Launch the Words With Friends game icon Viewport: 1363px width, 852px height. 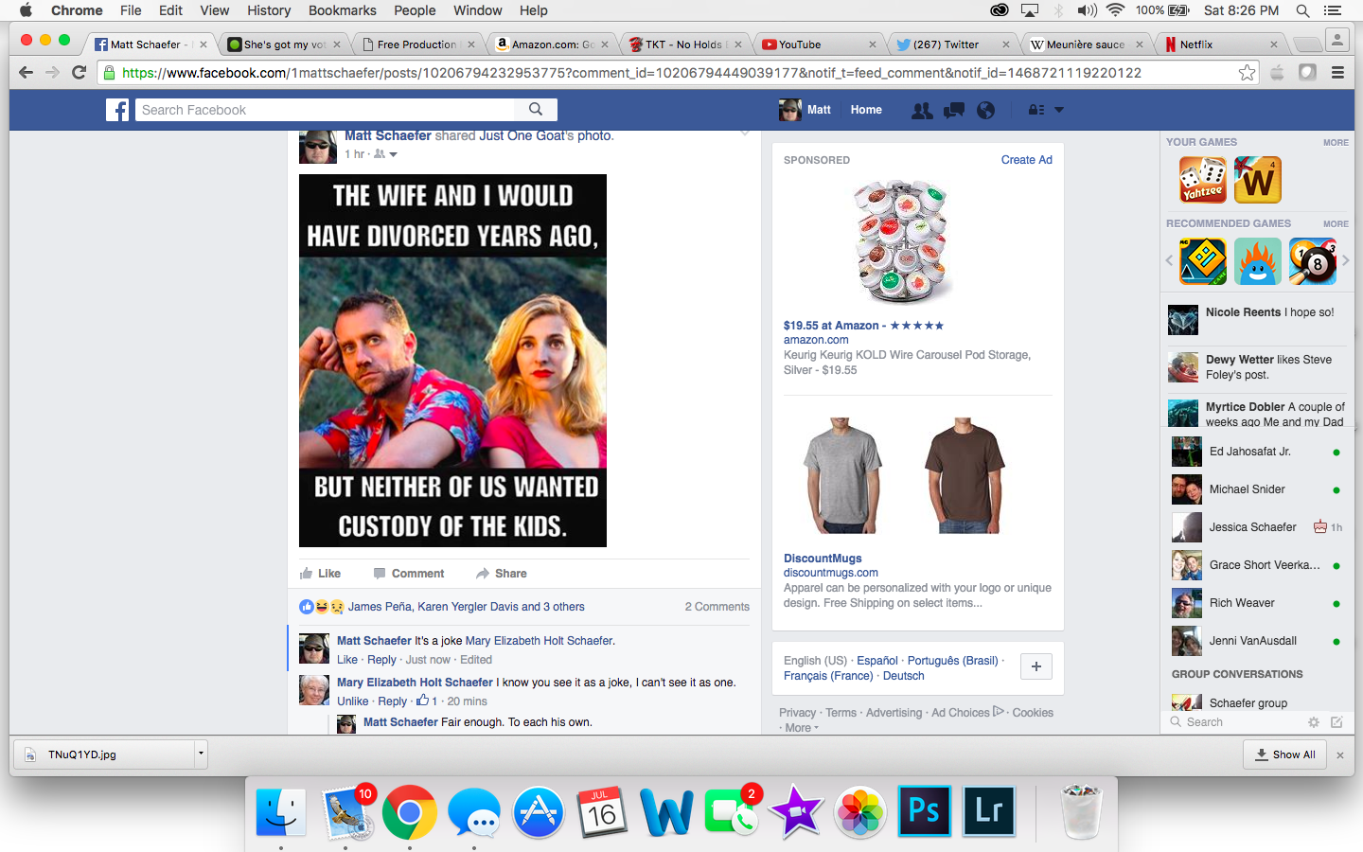(x=1258, y=180)
